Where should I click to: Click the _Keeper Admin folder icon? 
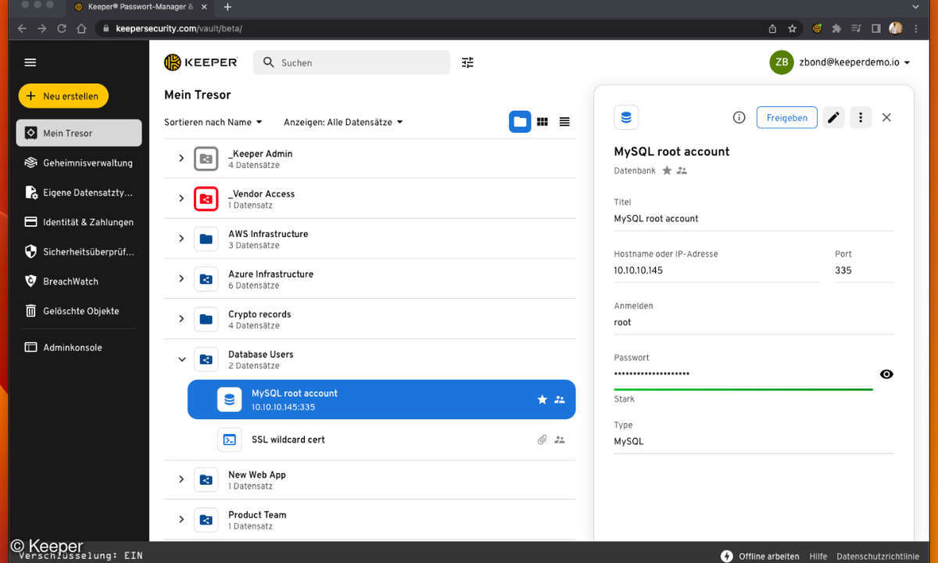click(x=206, y=159)
